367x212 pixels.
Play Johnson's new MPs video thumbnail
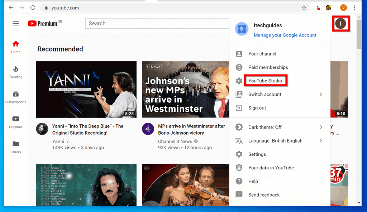point(185,90)
